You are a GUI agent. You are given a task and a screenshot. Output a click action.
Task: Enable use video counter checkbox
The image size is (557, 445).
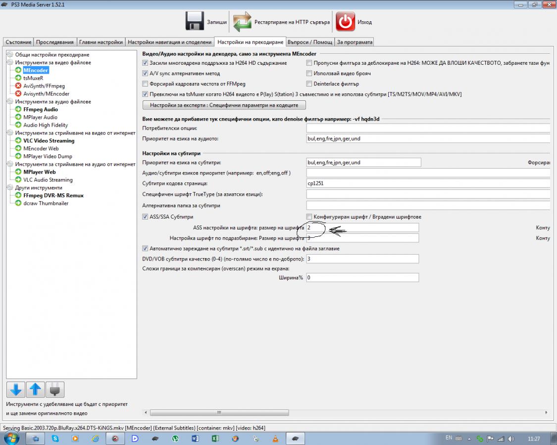tap(309, 73)
